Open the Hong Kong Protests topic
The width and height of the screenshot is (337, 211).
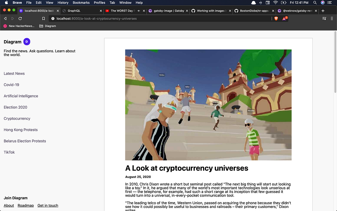[x=21, y=130]
